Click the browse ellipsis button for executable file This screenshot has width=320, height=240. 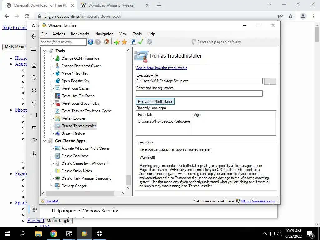point(270,81)
